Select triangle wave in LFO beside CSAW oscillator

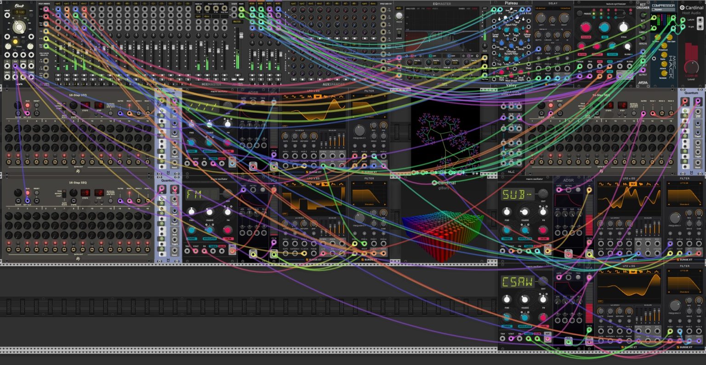[x=609, y=272]
